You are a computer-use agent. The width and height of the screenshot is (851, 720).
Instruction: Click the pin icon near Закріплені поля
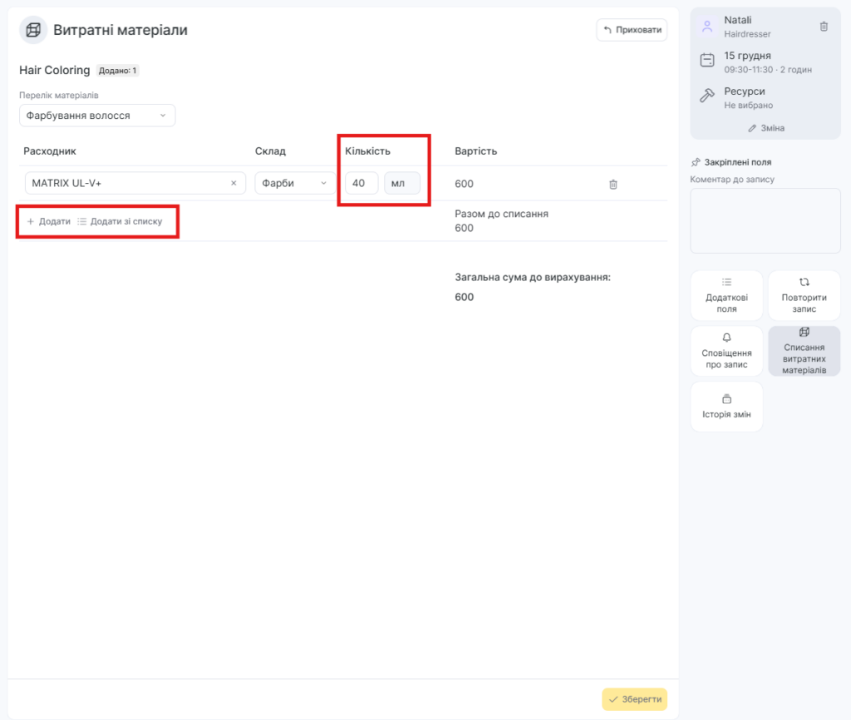click(x=696, y=162)
